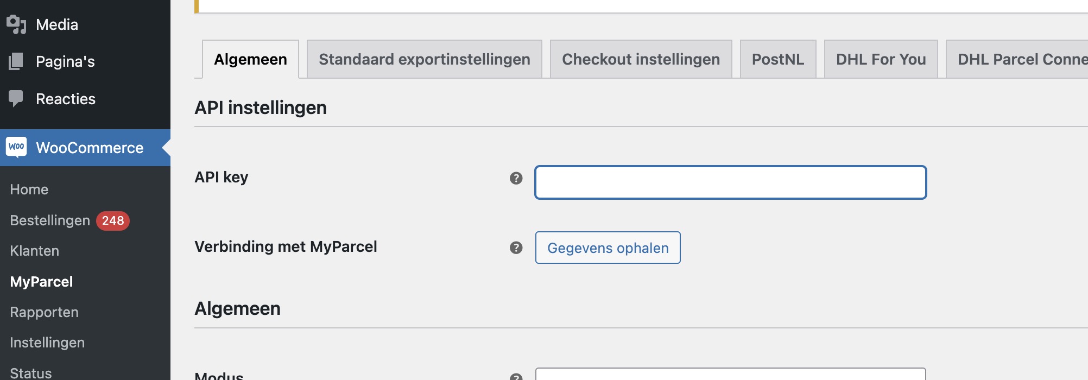Open Rapporten from the WooCommerce menu
1088x380 pixels.
tap(44, 312)
